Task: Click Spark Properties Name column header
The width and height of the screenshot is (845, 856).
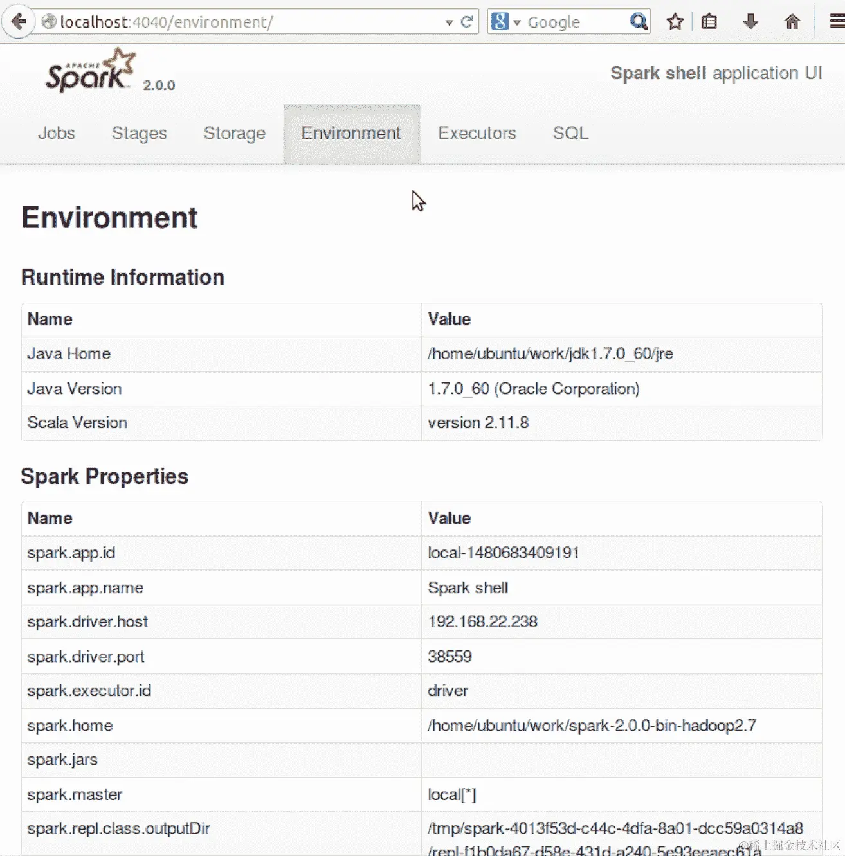Action: [x=221, y=519]
